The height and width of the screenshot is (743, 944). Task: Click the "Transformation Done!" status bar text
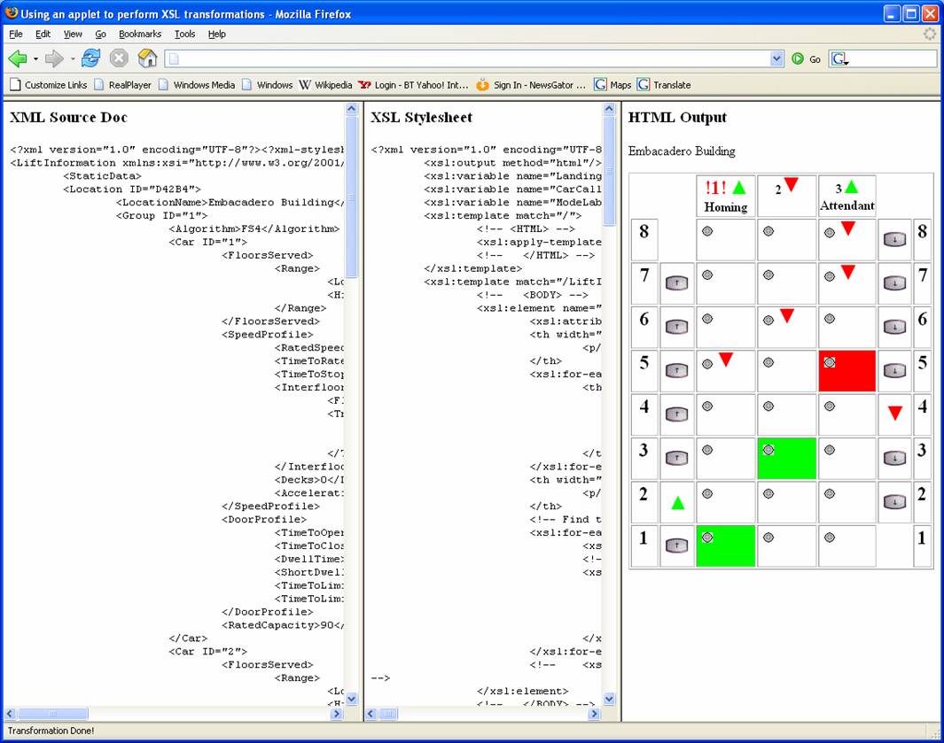[x=51, y=731]
